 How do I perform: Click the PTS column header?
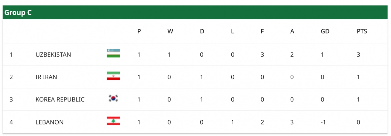point(362,31)
